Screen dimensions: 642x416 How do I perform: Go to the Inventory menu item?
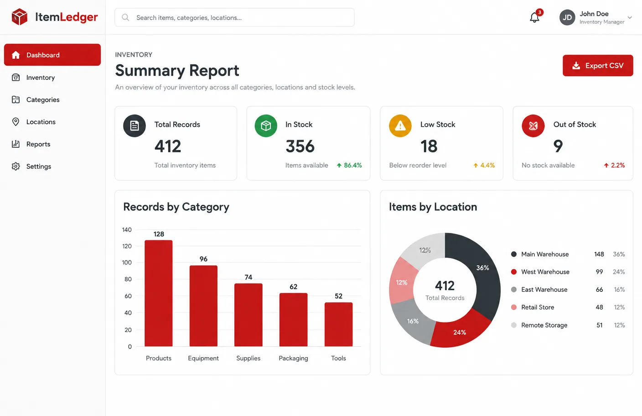[52, 78]
